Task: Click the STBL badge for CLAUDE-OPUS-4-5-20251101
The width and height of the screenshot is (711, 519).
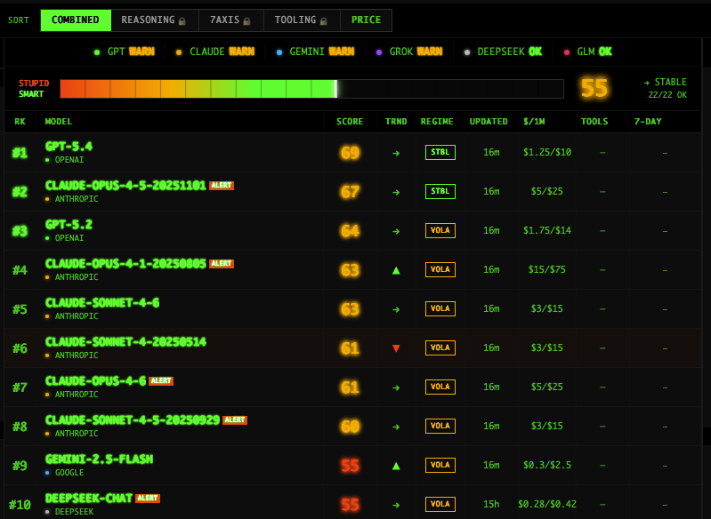Action: pos(440,191)
